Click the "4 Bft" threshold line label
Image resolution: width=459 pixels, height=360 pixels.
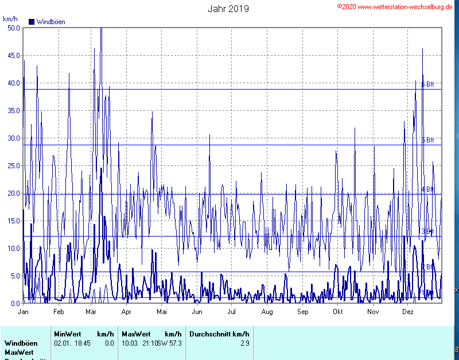[x=427, y=189]
